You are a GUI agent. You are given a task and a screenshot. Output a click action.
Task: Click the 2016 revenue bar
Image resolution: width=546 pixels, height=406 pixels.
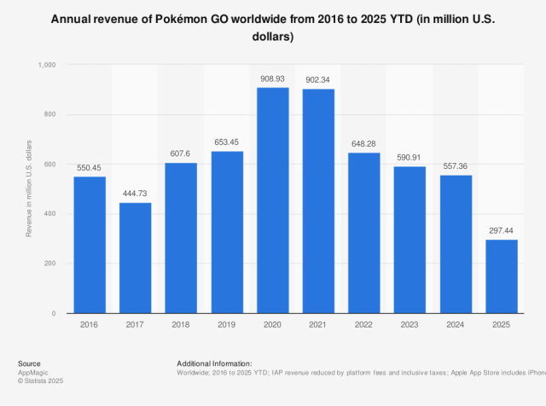[90, 245]
